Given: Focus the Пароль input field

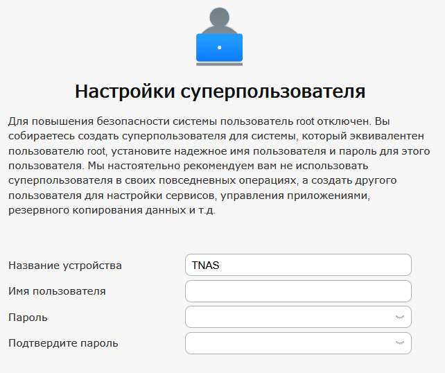Looking at the screenshot, I should tap(298, 317).
